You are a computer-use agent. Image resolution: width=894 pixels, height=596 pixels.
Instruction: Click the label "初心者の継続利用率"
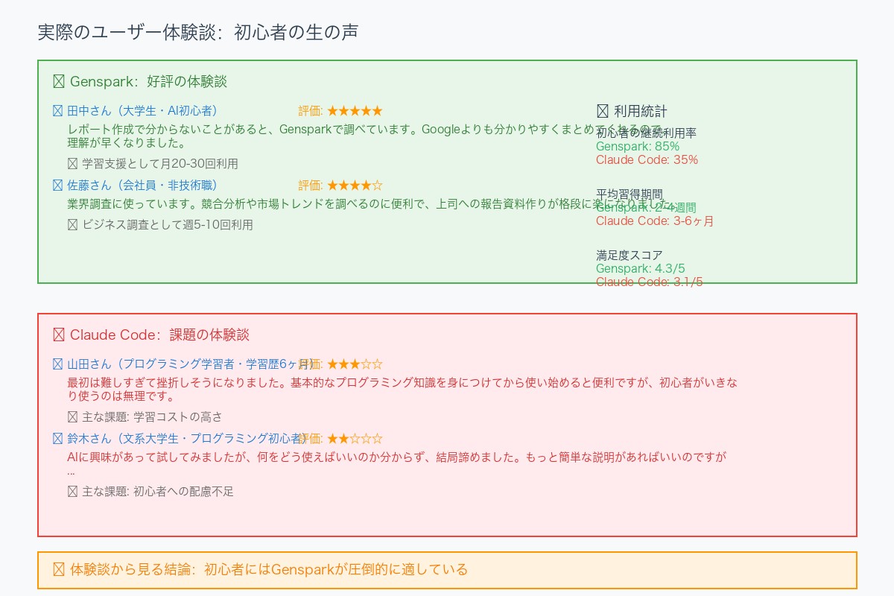tap(647, 133)
